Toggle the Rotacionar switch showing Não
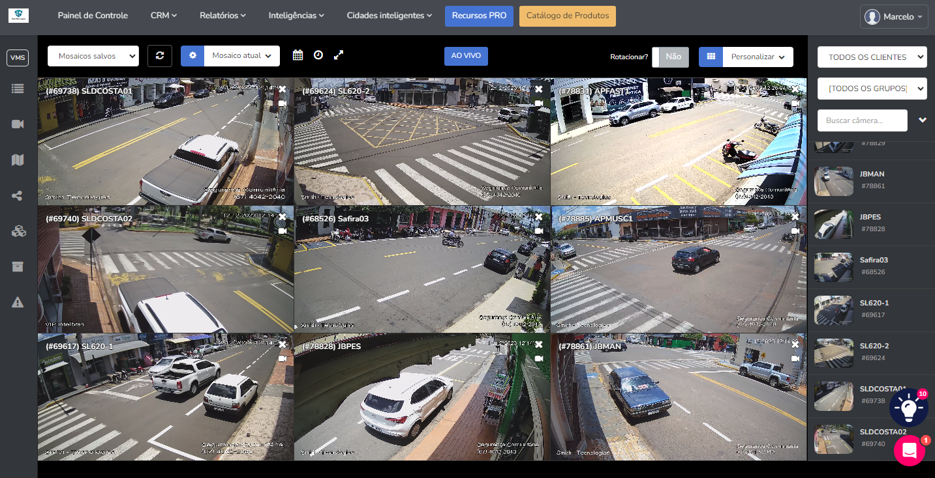935x478 pixels. tap(670, 57)
